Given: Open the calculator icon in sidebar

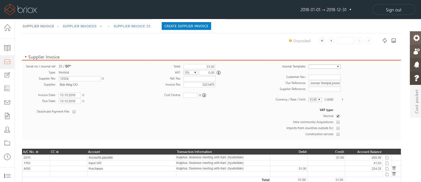Looking at the screenshot, I should pos(7,88).
